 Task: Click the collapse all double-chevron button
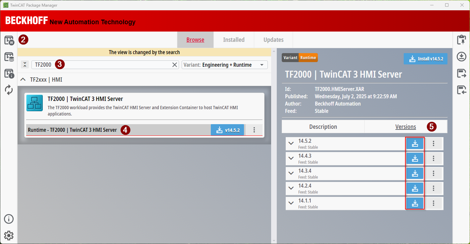(x=25, y=65)
